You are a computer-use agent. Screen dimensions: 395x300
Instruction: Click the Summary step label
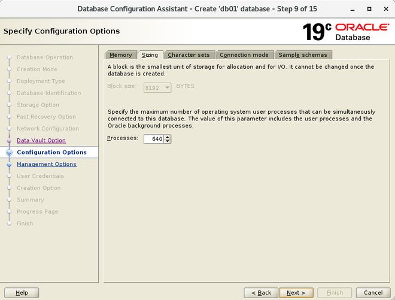(31, 199)
